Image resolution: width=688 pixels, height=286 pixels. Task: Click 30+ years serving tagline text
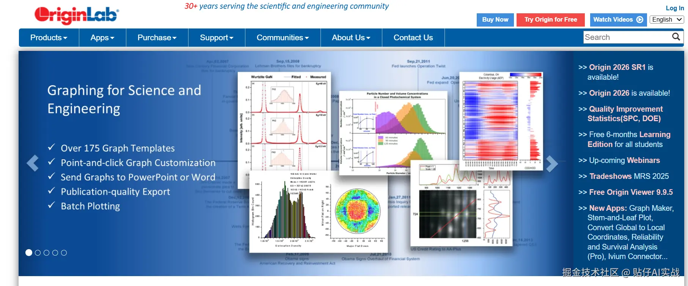(287, 6)
